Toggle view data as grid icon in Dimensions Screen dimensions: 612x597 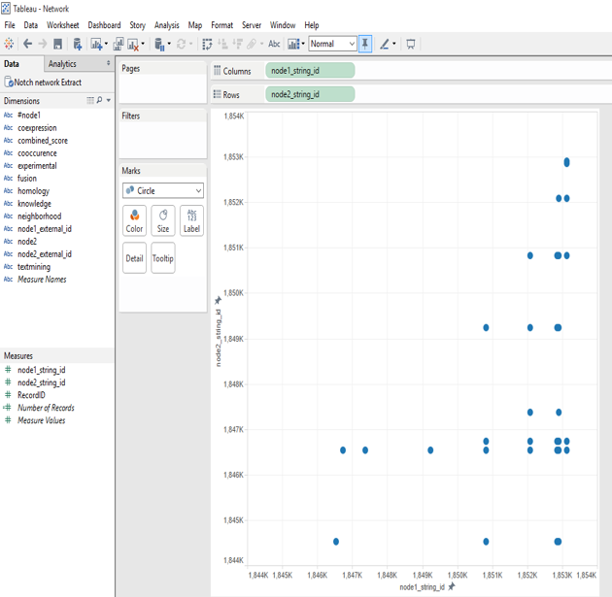90,101
